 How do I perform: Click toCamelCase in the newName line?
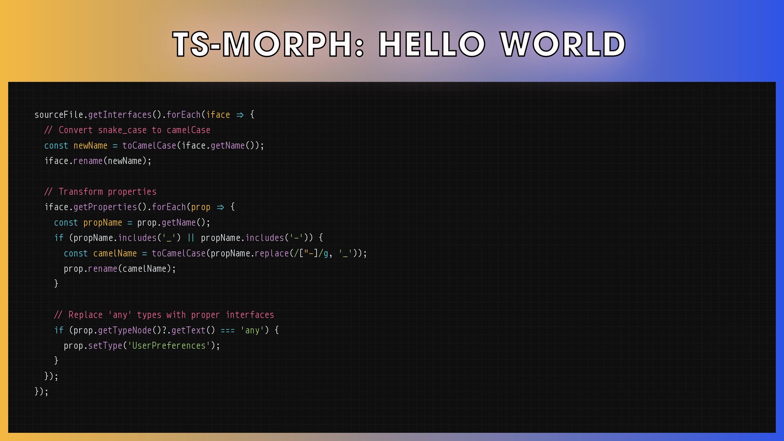[149, 146]
